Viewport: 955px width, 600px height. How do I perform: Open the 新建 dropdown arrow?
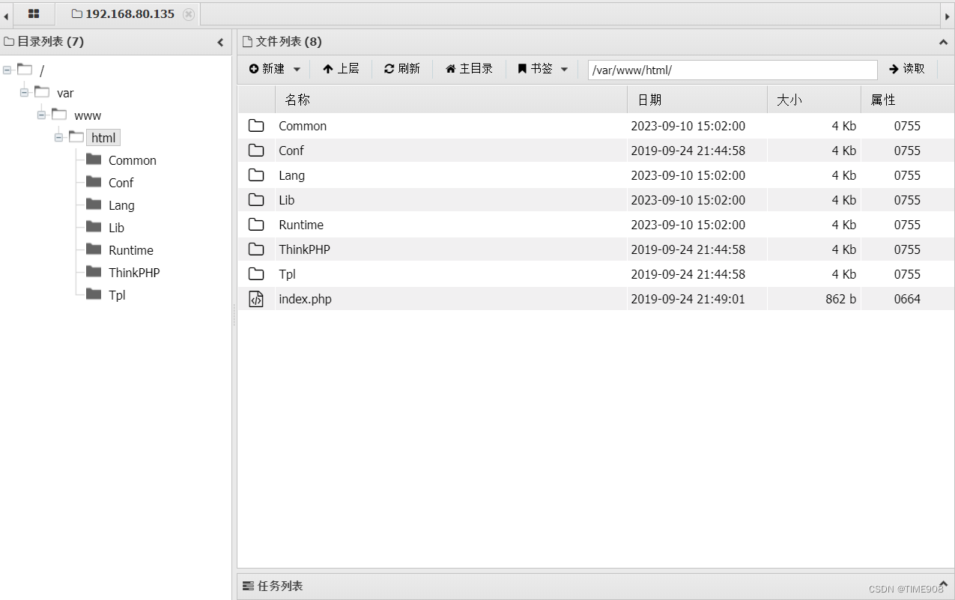pyautogui.click(x=297, y=68)
